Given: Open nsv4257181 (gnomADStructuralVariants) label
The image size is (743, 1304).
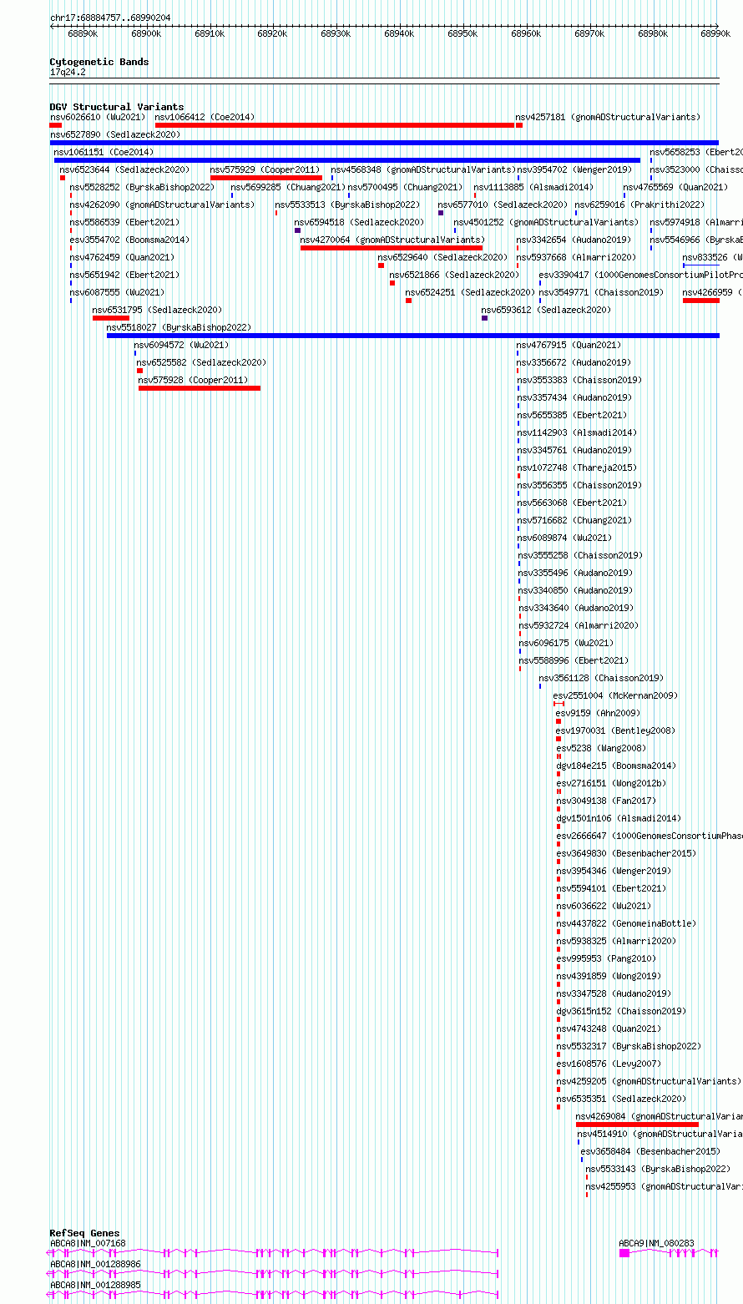Looking at the screenshot, I should point(608,117).
